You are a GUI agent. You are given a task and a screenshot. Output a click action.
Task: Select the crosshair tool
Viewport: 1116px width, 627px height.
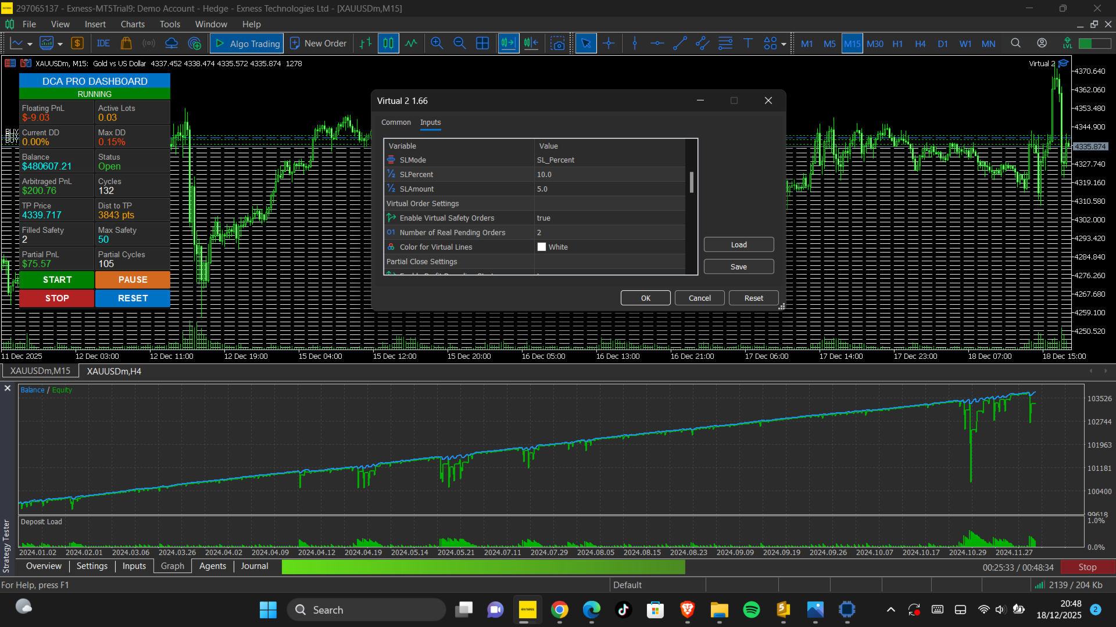(609, 44)
